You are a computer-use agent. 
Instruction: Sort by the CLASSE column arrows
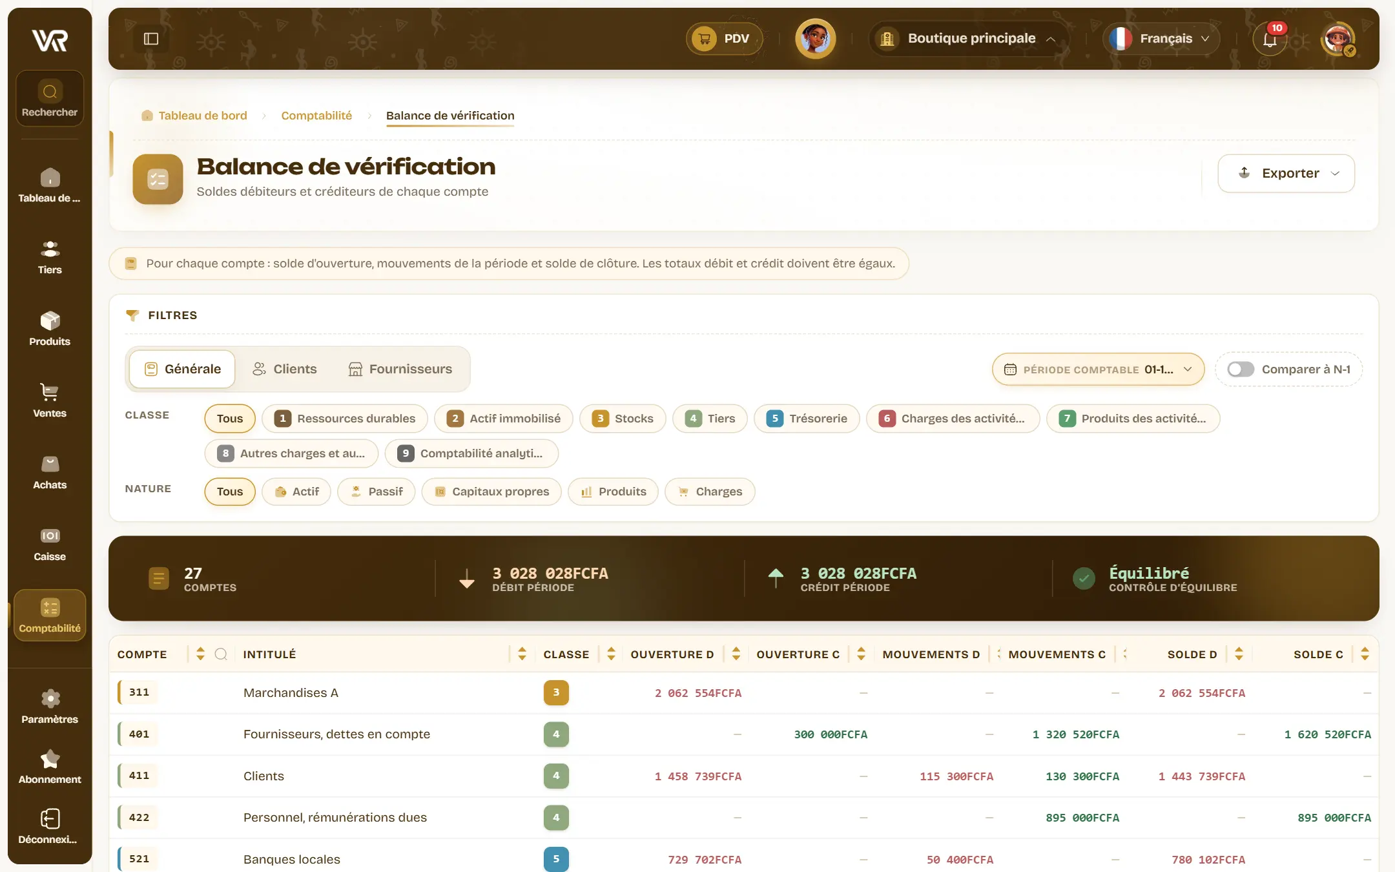[x=611, y=654]
